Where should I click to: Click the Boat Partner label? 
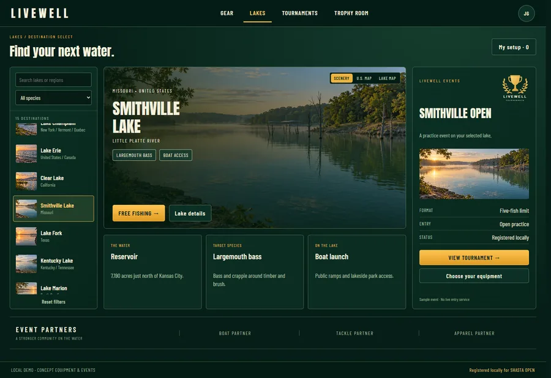pos(235,333)
